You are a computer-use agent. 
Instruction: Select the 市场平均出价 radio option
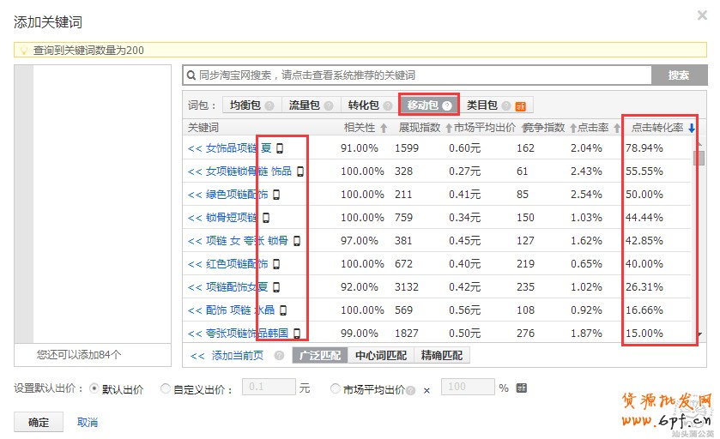336,388
